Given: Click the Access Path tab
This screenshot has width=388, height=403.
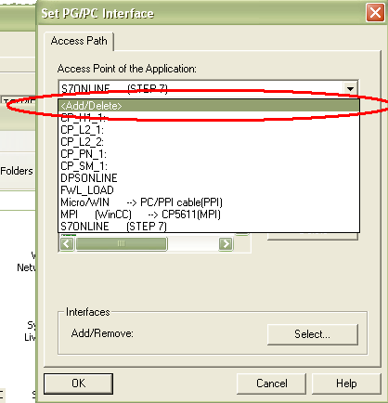Looking at the screenshot, I should point(79,41).
